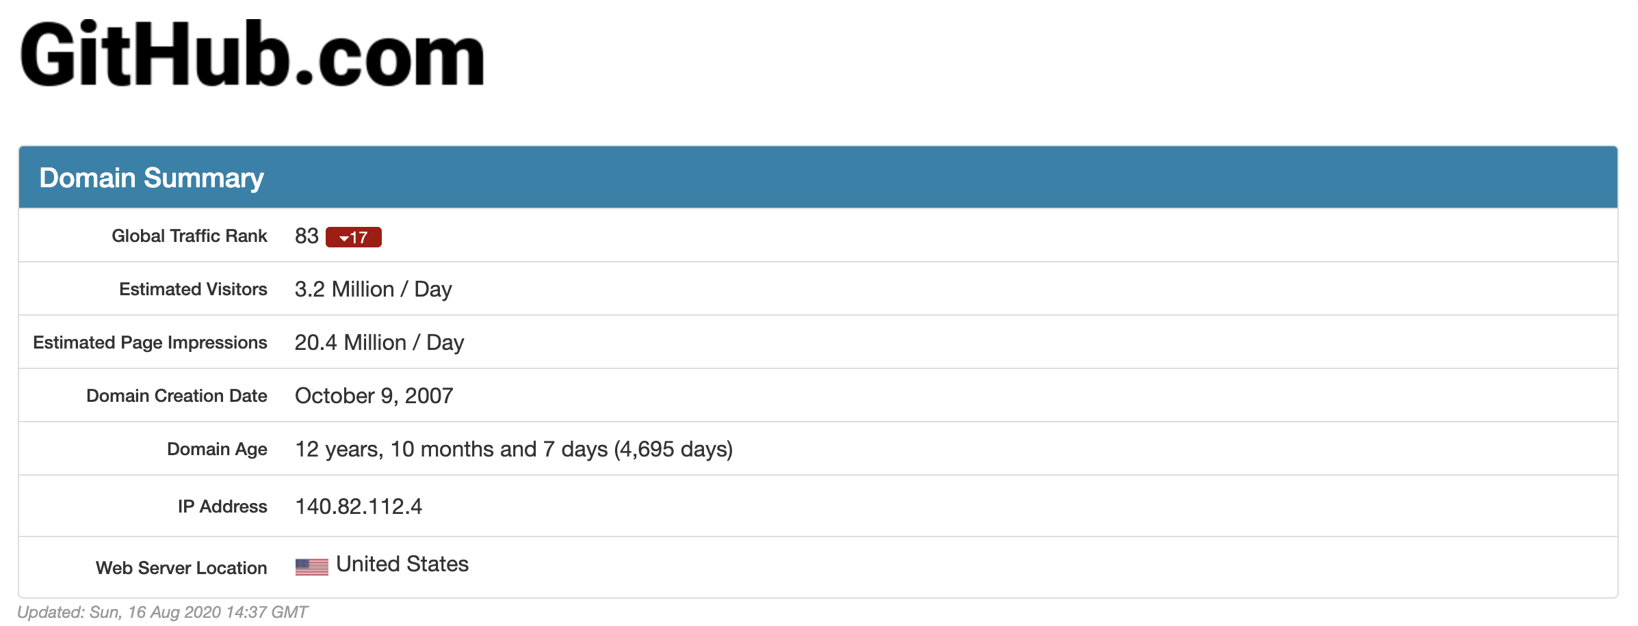Click the 3.2 Million / Day value
The width and height of the screenshot is (1638, 626).
[x=373, y=289]
